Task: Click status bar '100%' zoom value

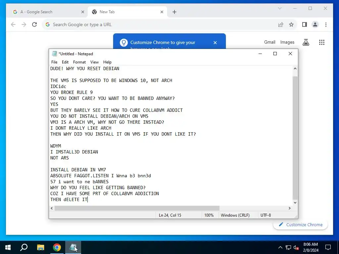Action: pyautogui.click(x=209, y=215)
